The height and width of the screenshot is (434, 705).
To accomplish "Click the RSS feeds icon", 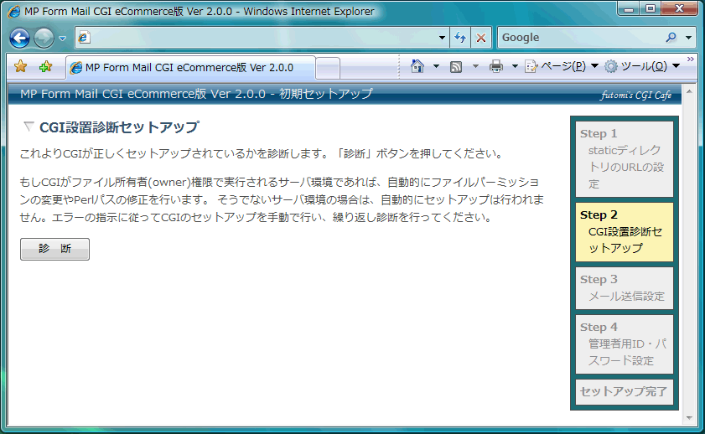I will tap(456, 67).
